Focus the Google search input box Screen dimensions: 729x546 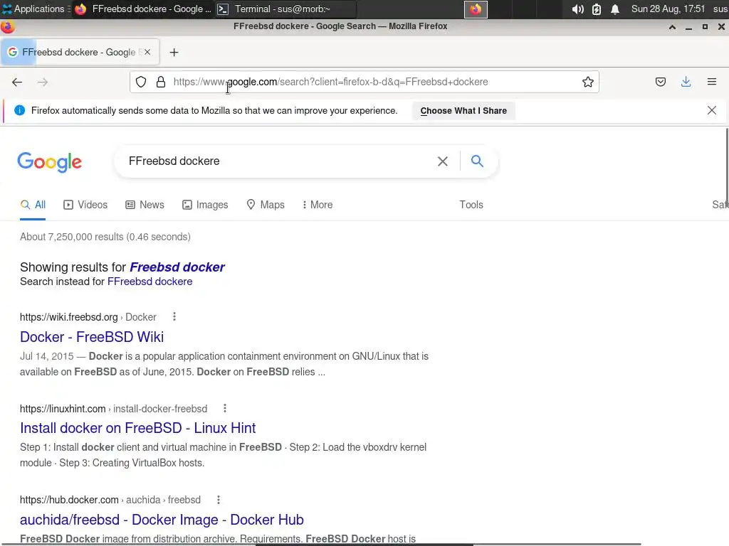pyautogui.click(x=279, y=161)
